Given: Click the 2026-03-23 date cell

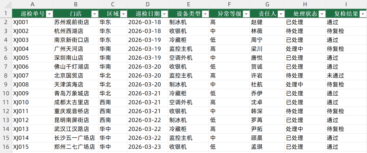Looking at the screenshot, I should pyautogui.click(x=148, y=147).
